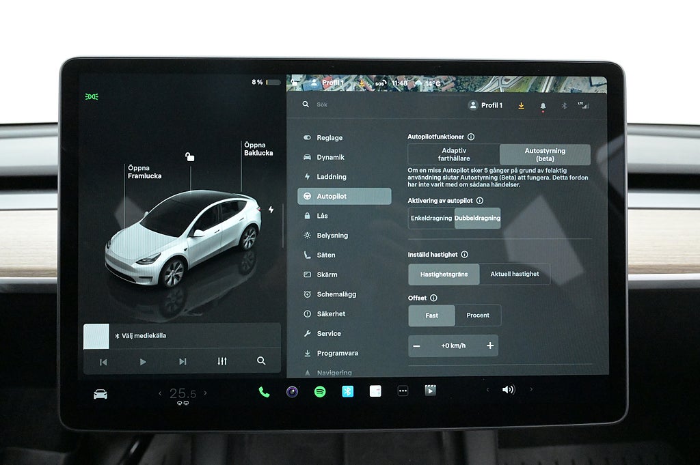Lower volume with left chevron arrow
Image resolution: width=700 pixels, height=465 pixels.
tap(487, 390)
